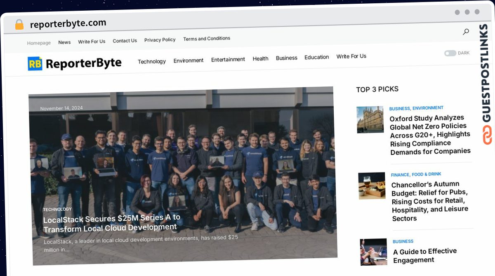Click the BUSINESS tag above Effective Engagement
This screenshot has height=276, width=495.
pyautogui.click(x=403, y=241)
